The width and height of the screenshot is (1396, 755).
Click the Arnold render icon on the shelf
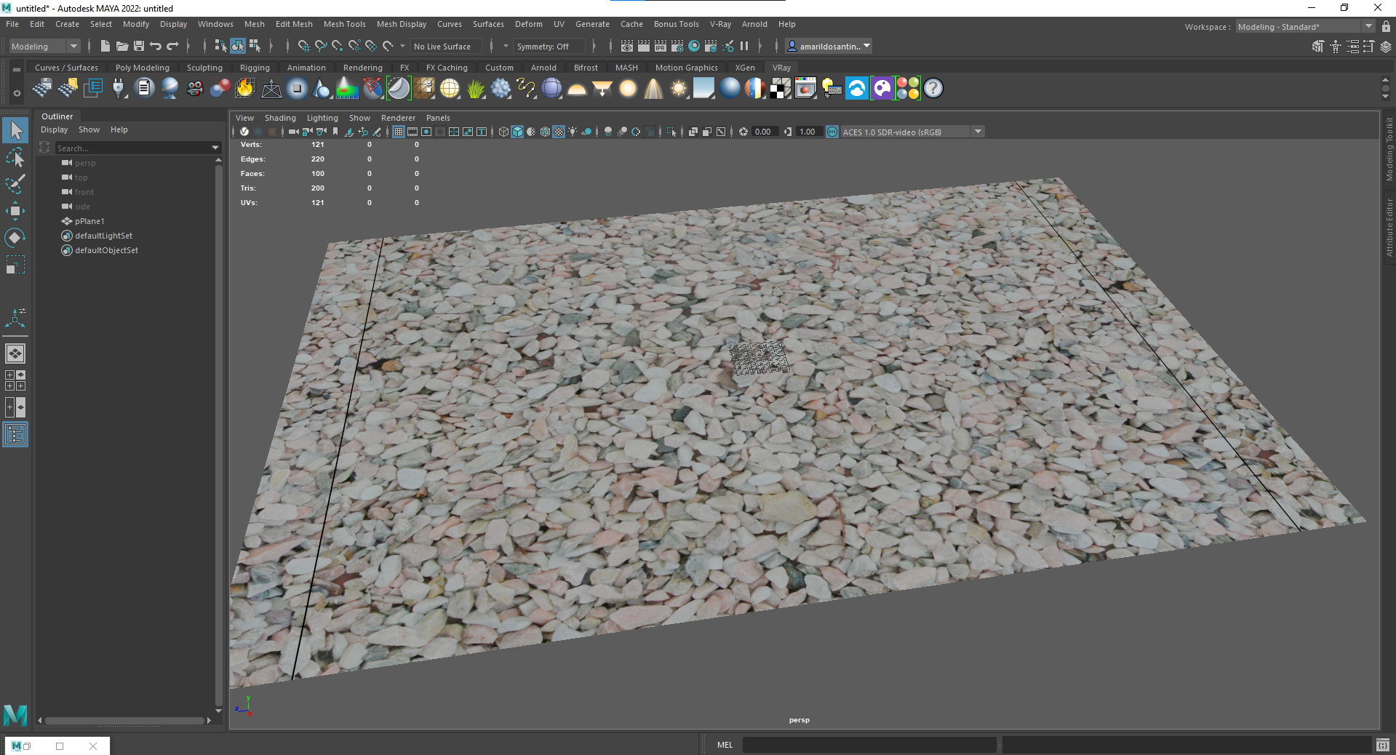[857, 88]
